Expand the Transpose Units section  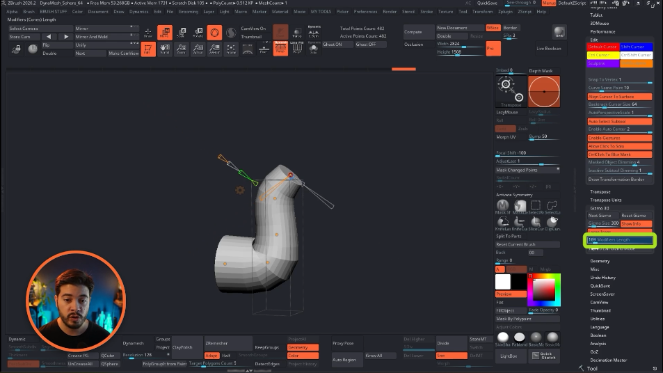click(605, 200)
